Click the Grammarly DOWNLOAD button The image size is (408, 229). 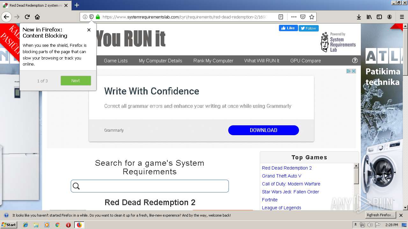264,130
